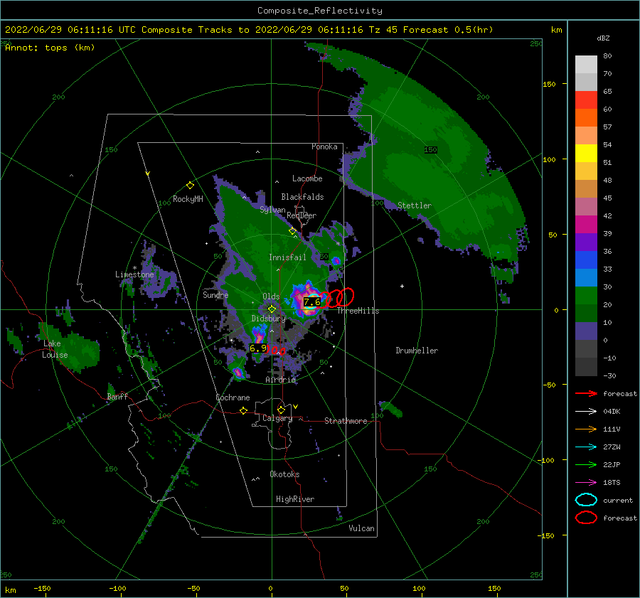
Task: Click the Blackfalds city label
Action: pos(302,197)
